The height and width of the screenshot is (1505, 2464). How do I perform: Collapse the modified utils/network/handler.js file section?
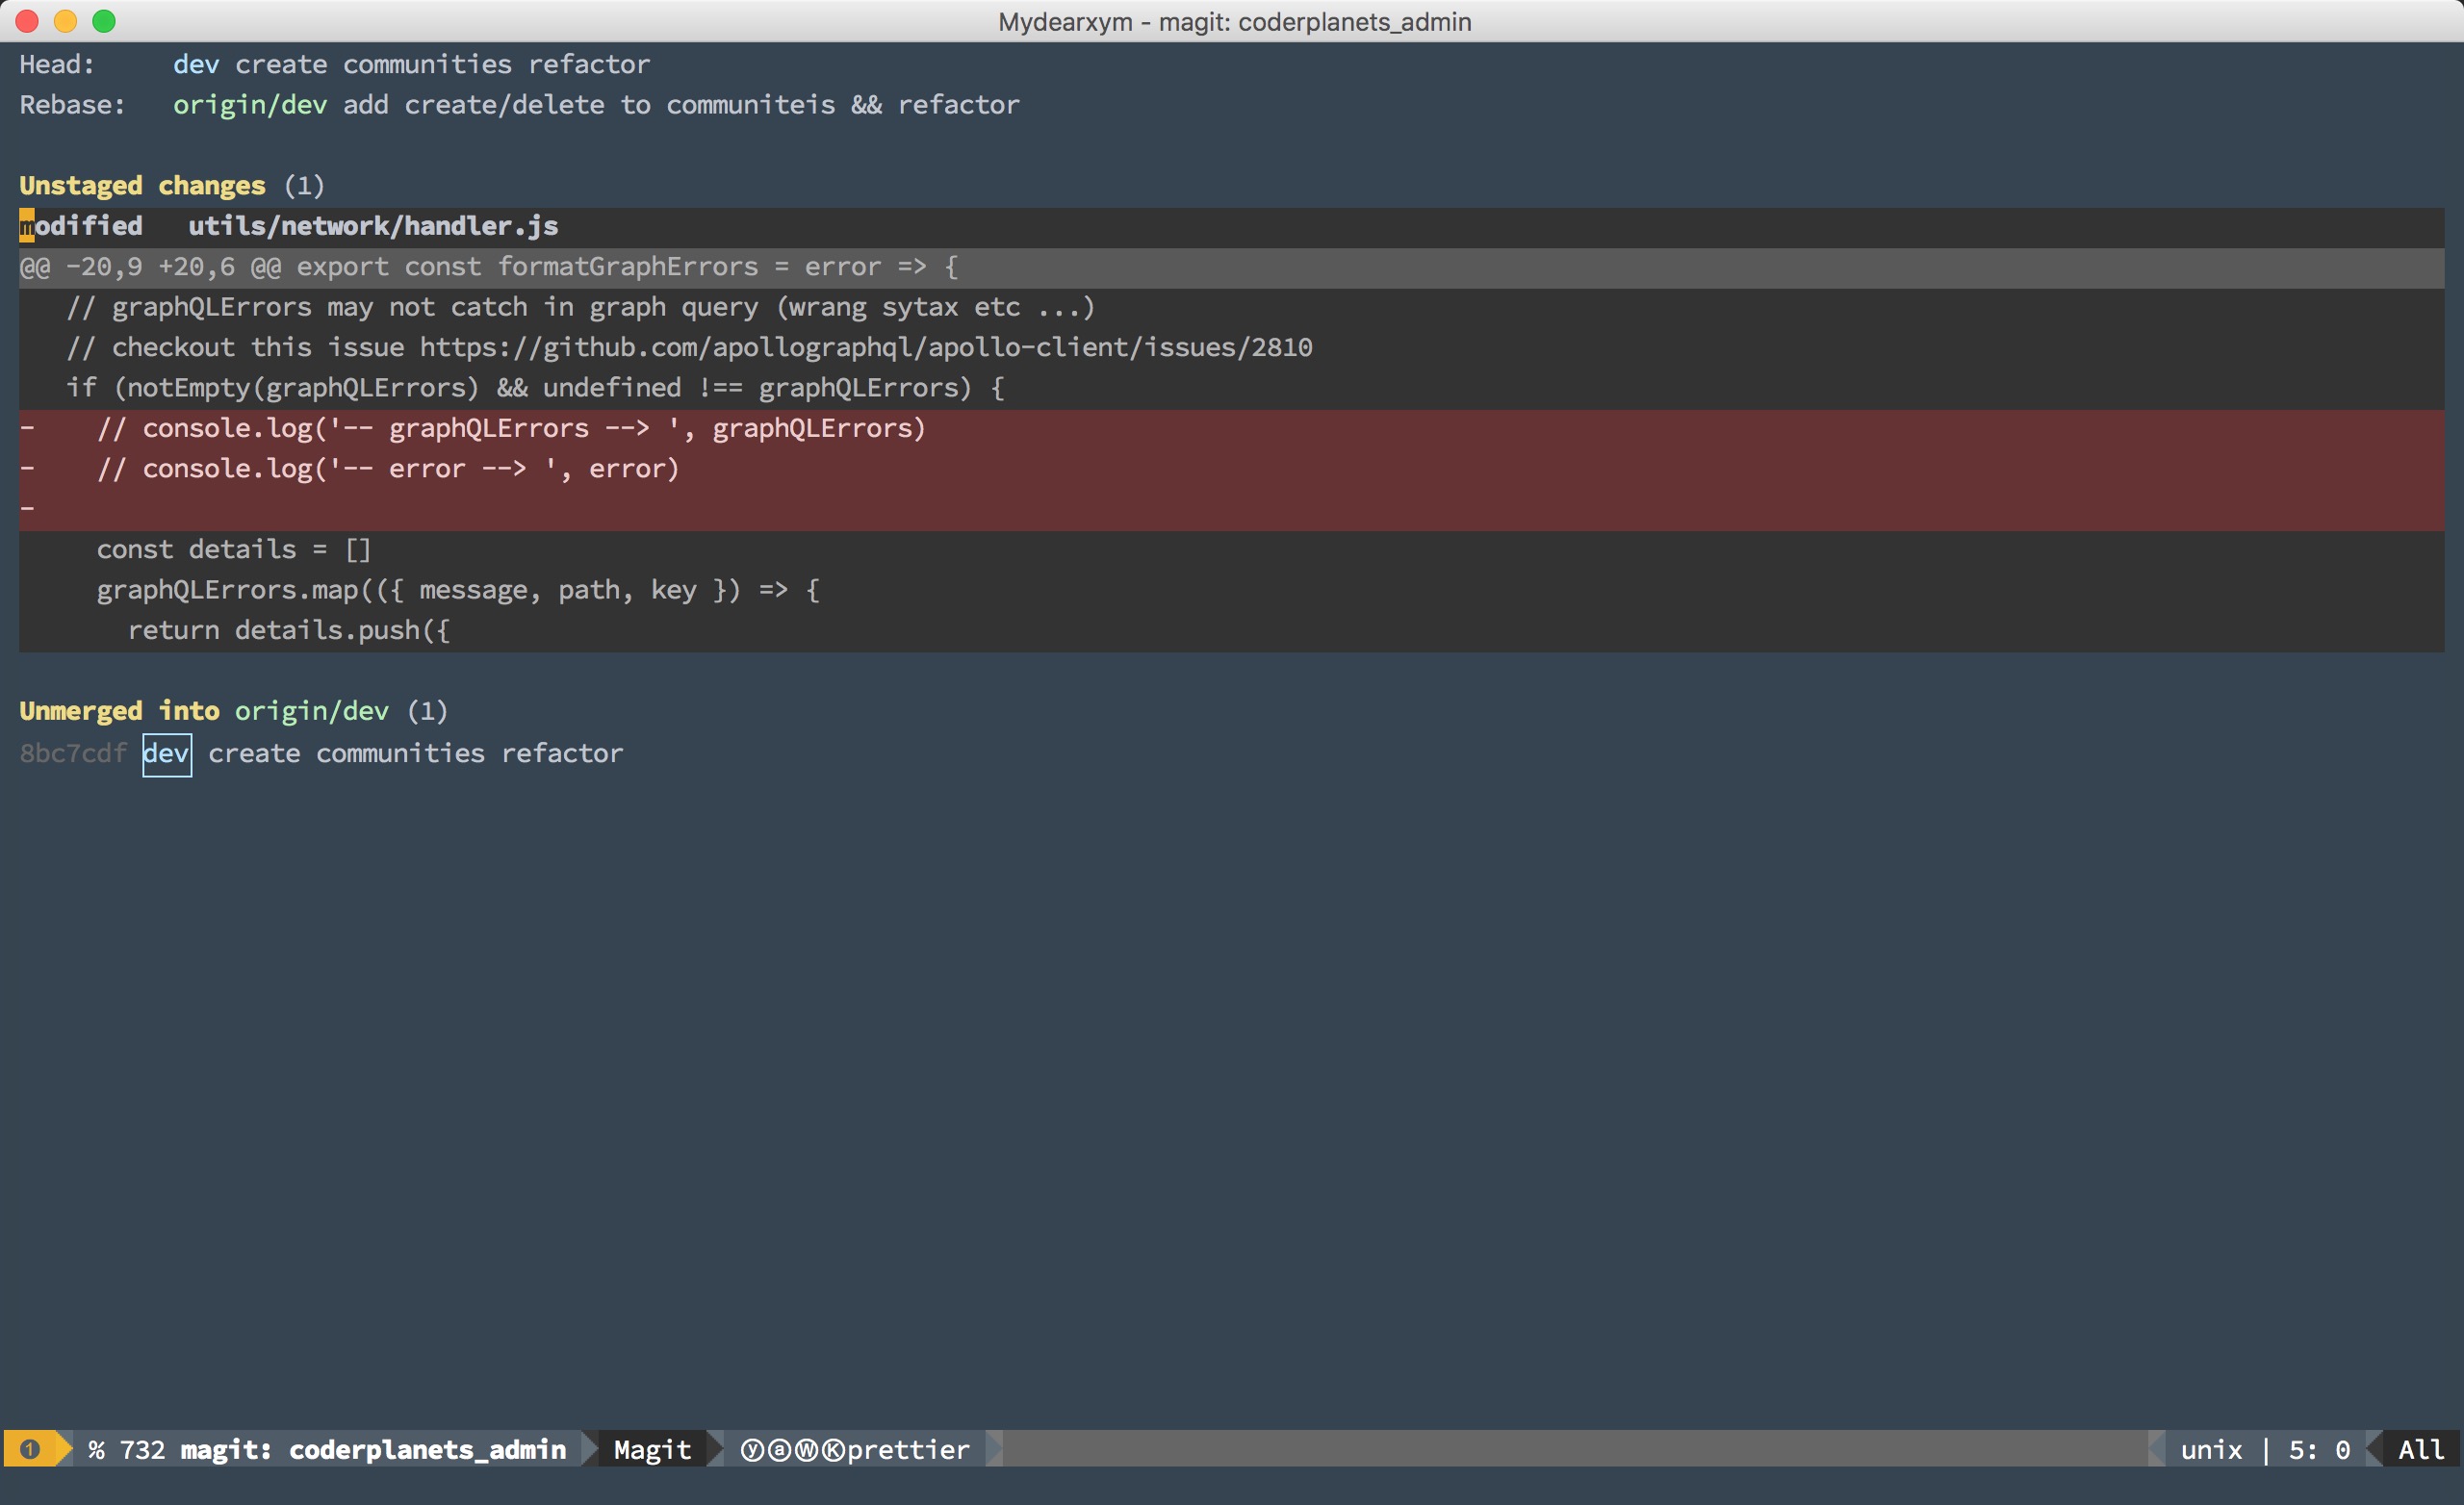288,226
